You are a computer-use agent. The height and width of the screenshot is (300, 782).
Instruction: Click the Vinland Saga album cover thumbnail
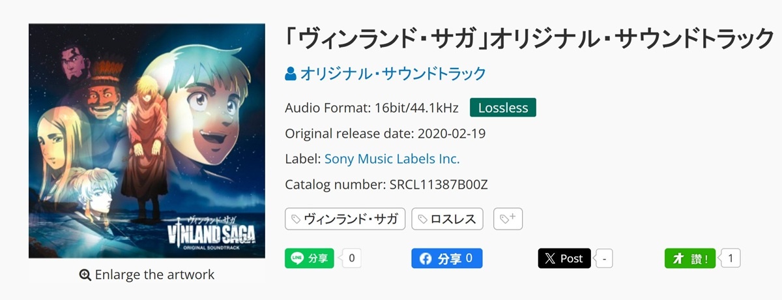(147, 141)
